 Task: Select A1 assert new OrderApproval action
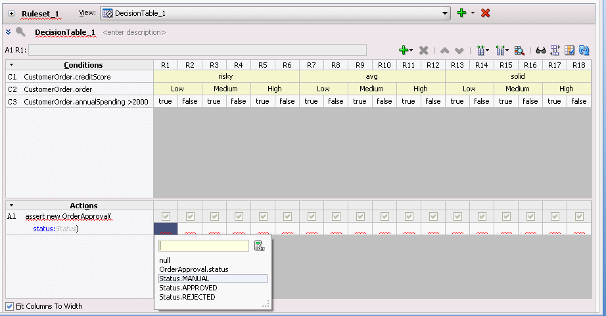coord(68,216)
